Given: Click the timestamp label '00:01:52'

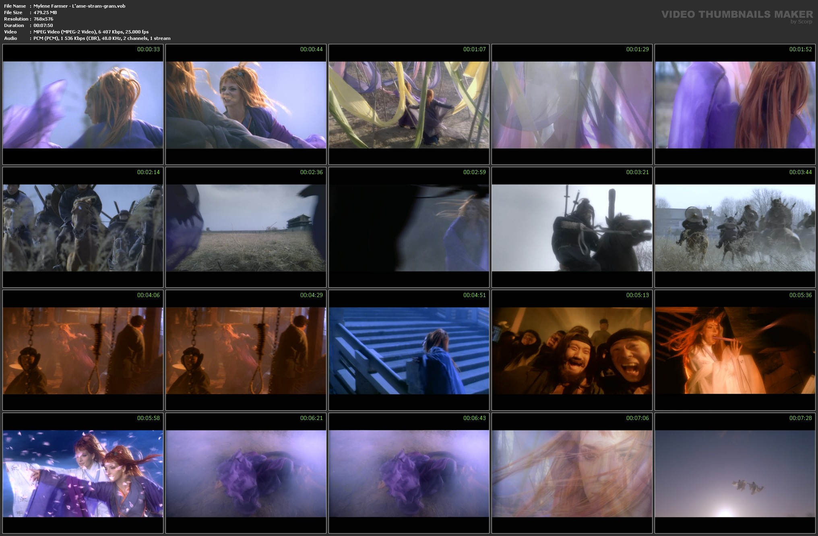Looking at the screenshot, I should coord(801,49).
